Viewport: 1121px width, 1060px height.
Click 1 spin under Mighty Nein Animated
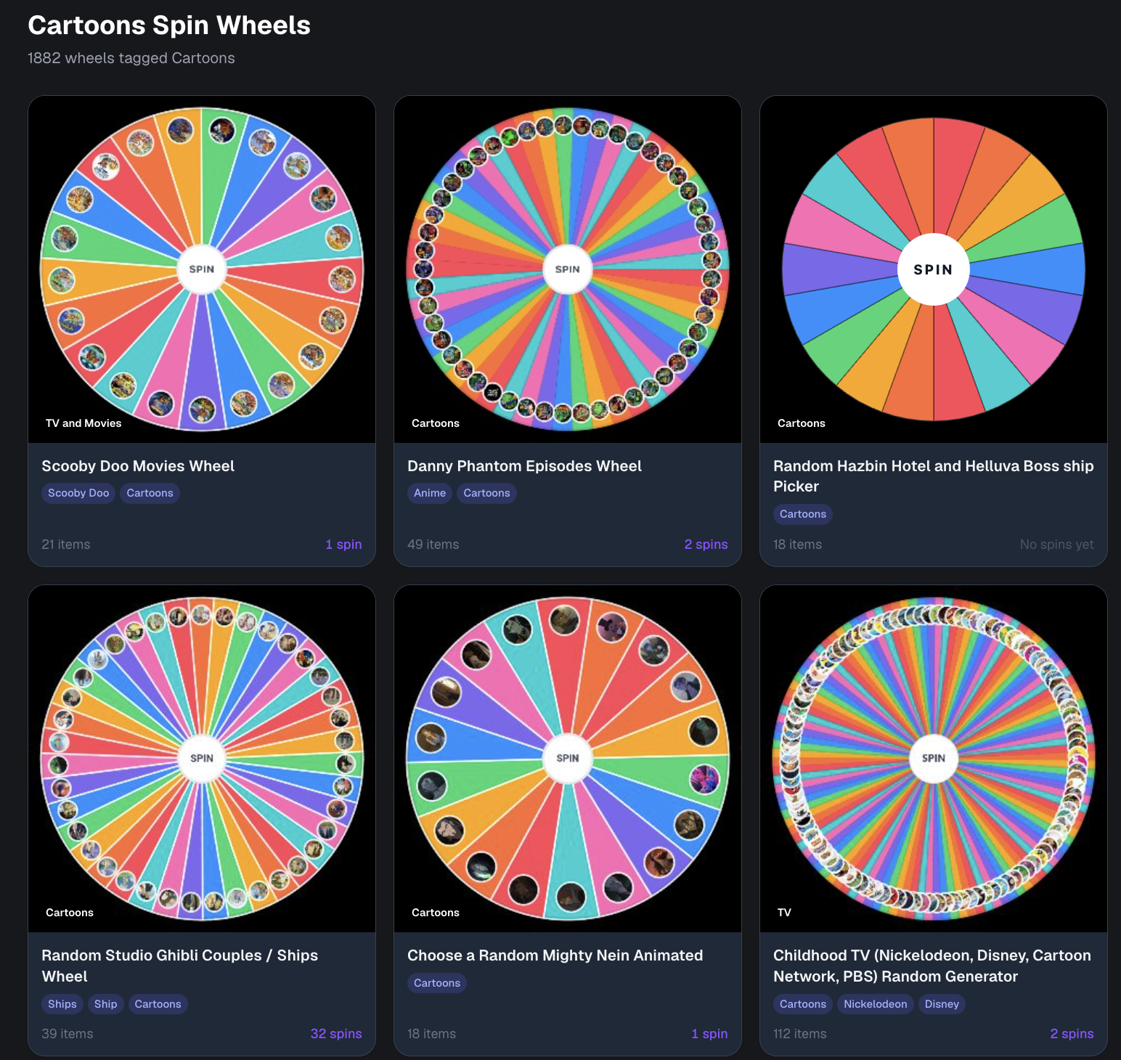pyautogui.click(x=709, y=1034)
